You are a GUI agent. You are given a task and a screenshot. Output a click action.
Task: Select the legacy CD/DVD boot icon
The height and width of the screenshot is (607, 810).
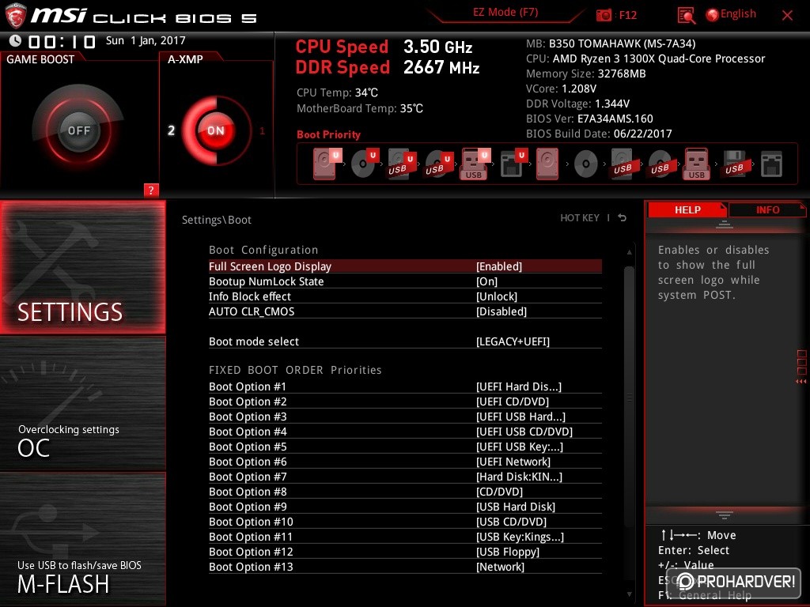click(586, 164)
